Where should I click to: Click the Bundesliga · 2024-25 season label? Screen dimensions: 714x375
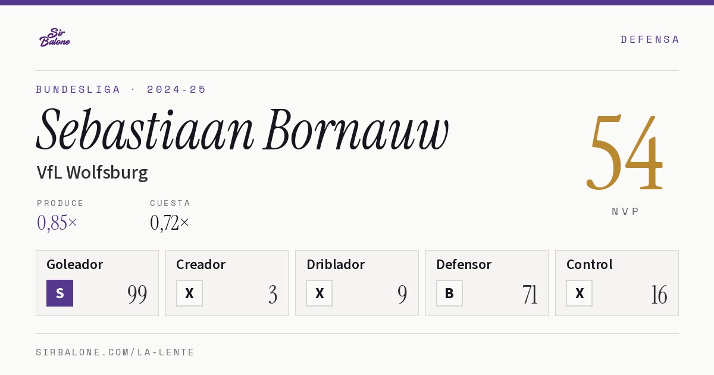121,89
